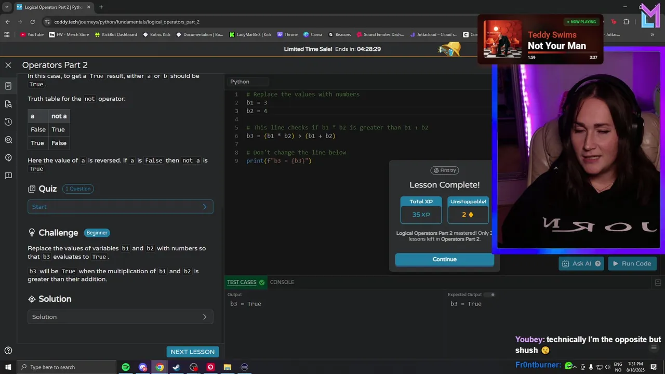Open the KickBot Dashboard bookmark
This screenshot has width=665, height=374.
tap(115, 35)
